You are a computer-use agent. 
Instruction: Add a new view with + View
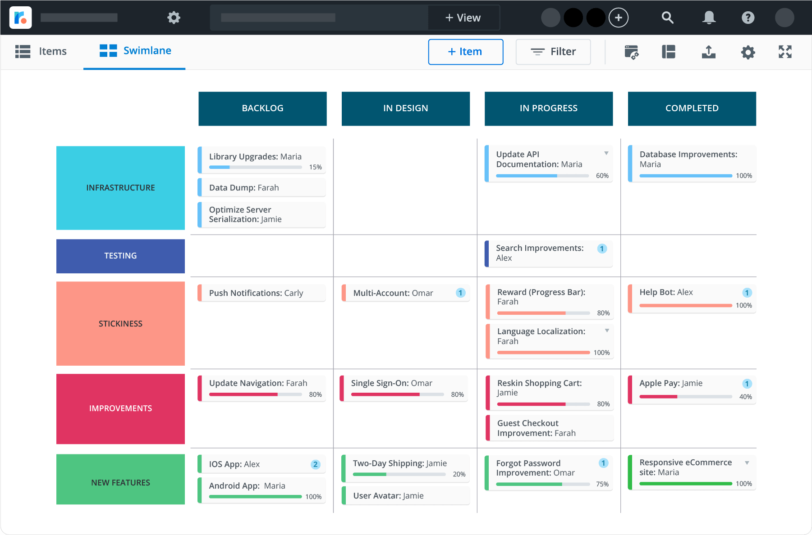coord(463,18)
